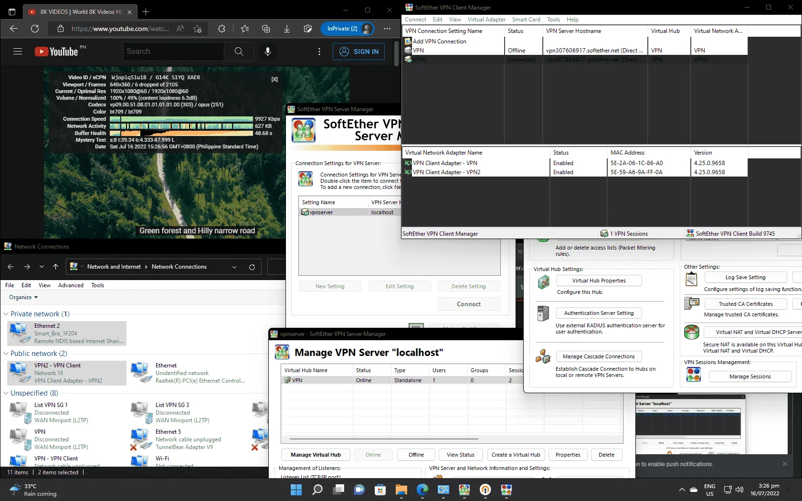This screenshot has width=802, height=501.
Task: Dismiss the push notifications banner
Action: (785, 464)
